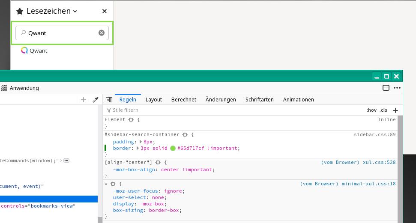Viewport: 416px width, 223px height.
Task: Open the devtools dock mode icon
Action: pyautogui.click(x=386, y=88)
